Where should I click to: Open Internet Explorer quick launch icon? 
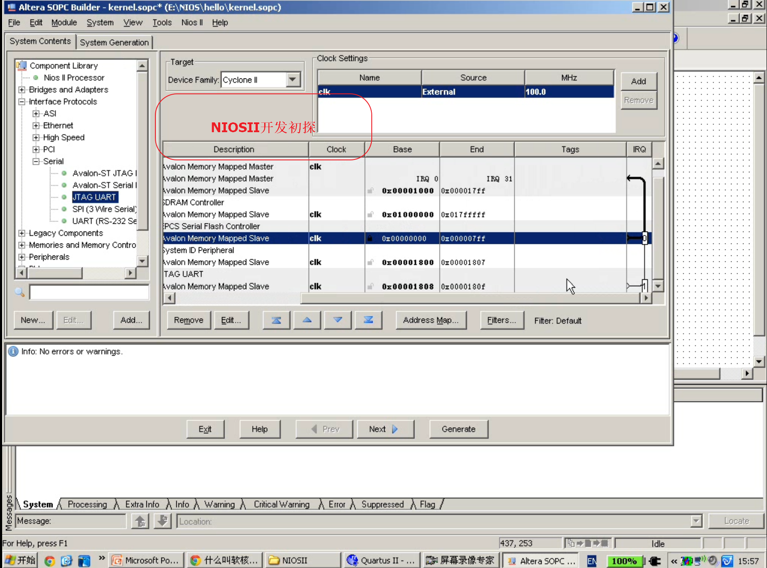(67, 561)
